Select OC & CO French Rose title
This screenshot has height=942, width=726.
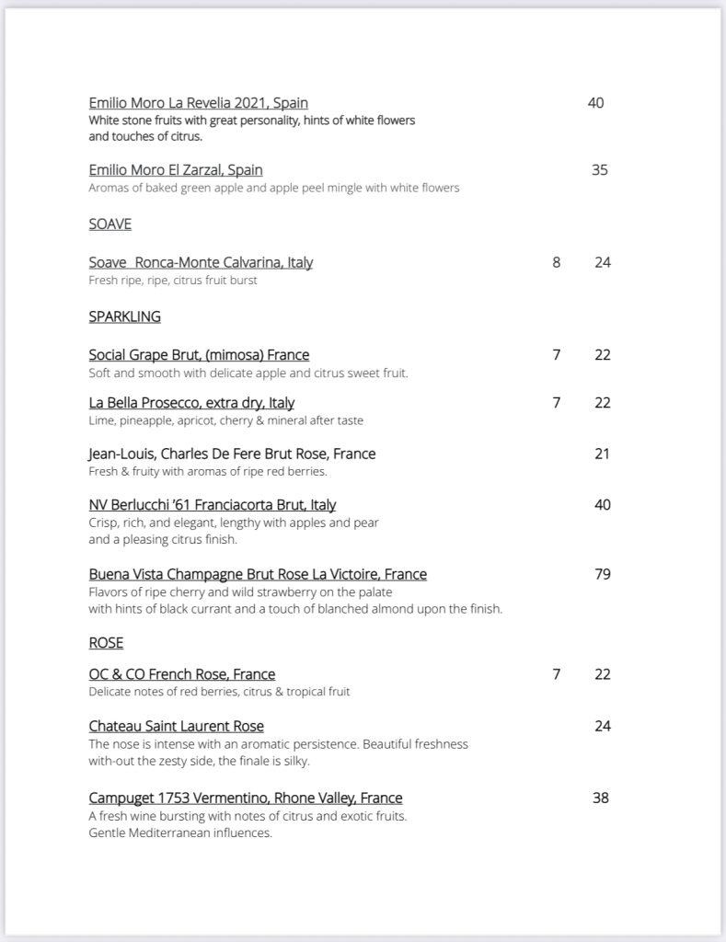[182, 674]
